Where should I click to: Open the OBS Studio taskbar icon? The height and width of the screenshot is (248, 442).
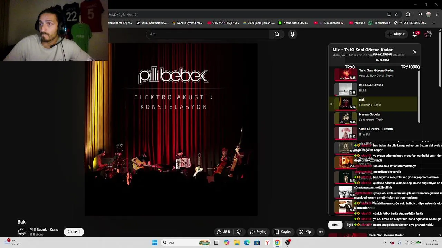click(288, 243)
